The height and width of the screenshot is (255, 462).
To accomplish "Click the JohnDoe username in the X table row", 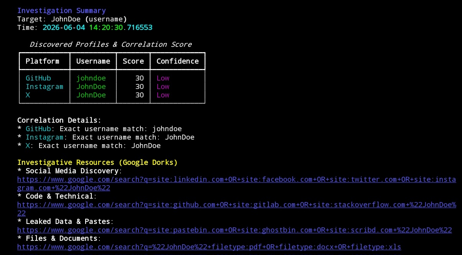I will click(x=91, y=95).
